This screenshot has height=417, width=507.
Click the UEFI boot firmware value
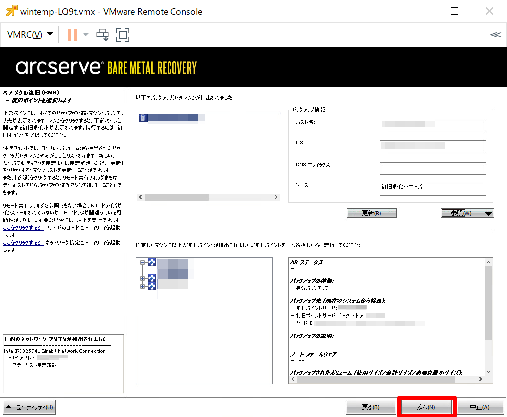click(x=300, y=361)
